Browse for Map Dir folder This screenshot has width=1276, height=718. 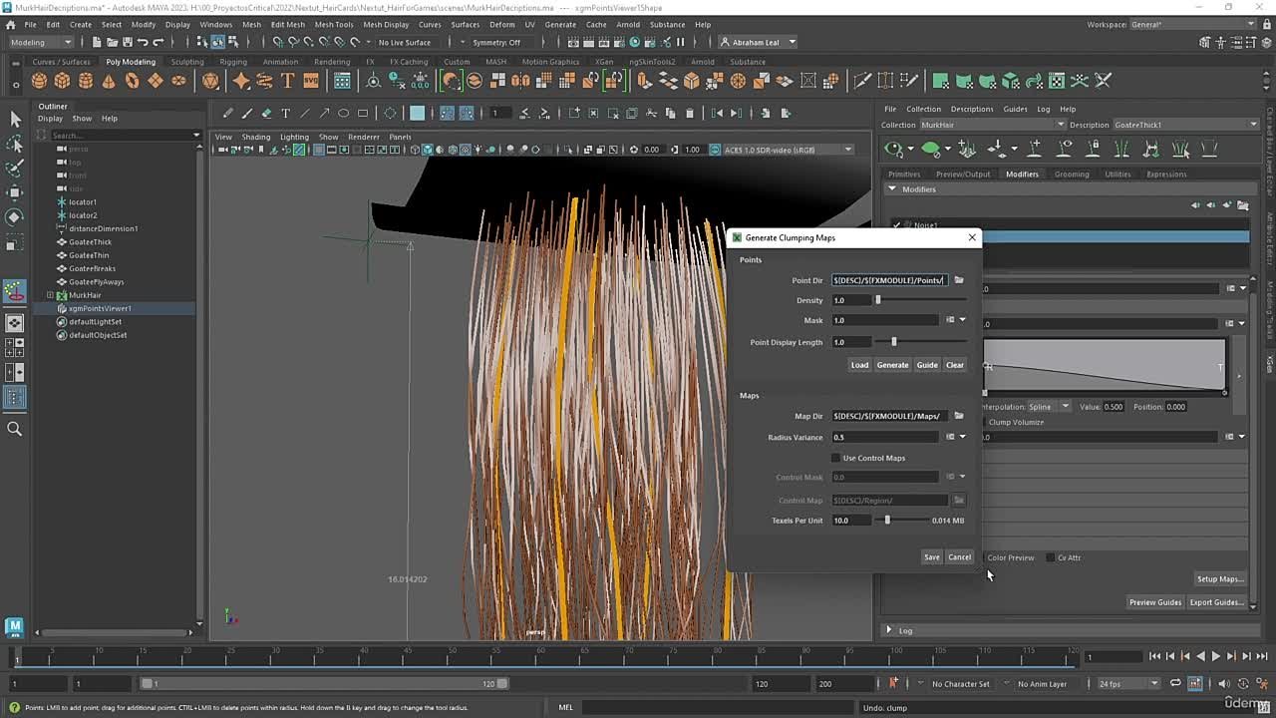click(959, 416)
